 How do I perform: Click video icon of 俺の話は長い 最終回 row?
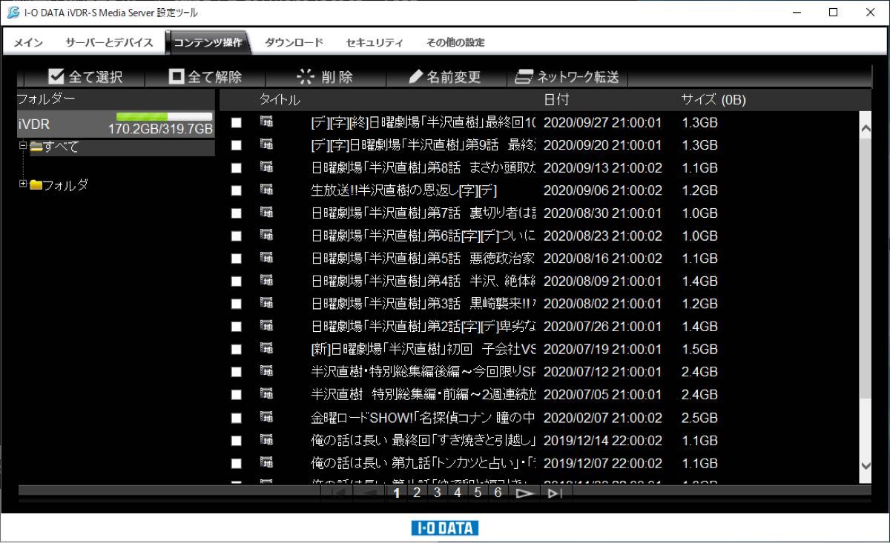(x=266, y=440)
